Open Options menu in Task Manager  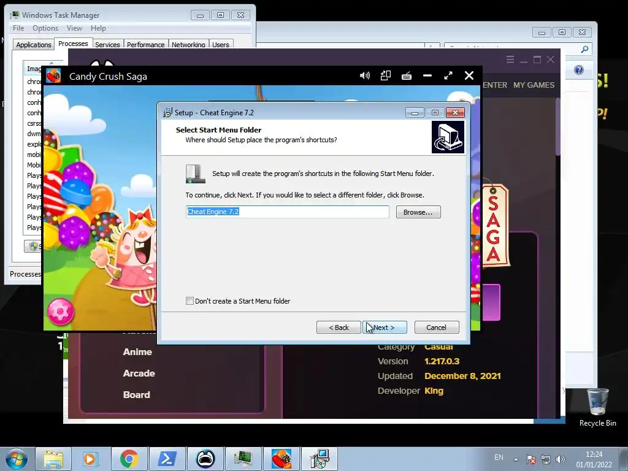click(45, 28)
